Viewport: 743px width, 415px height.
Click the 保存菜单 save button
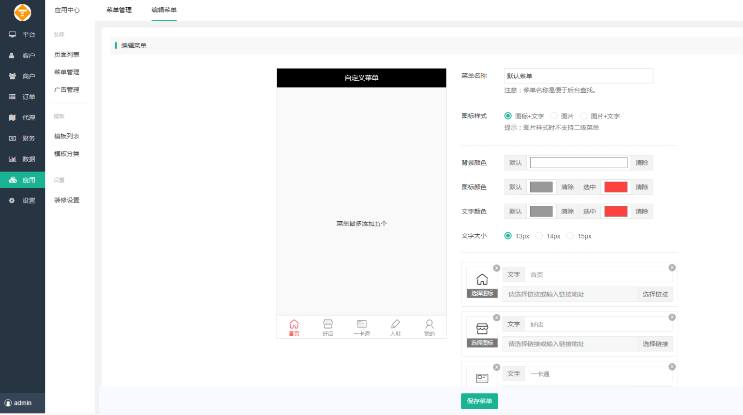[479, 401]
